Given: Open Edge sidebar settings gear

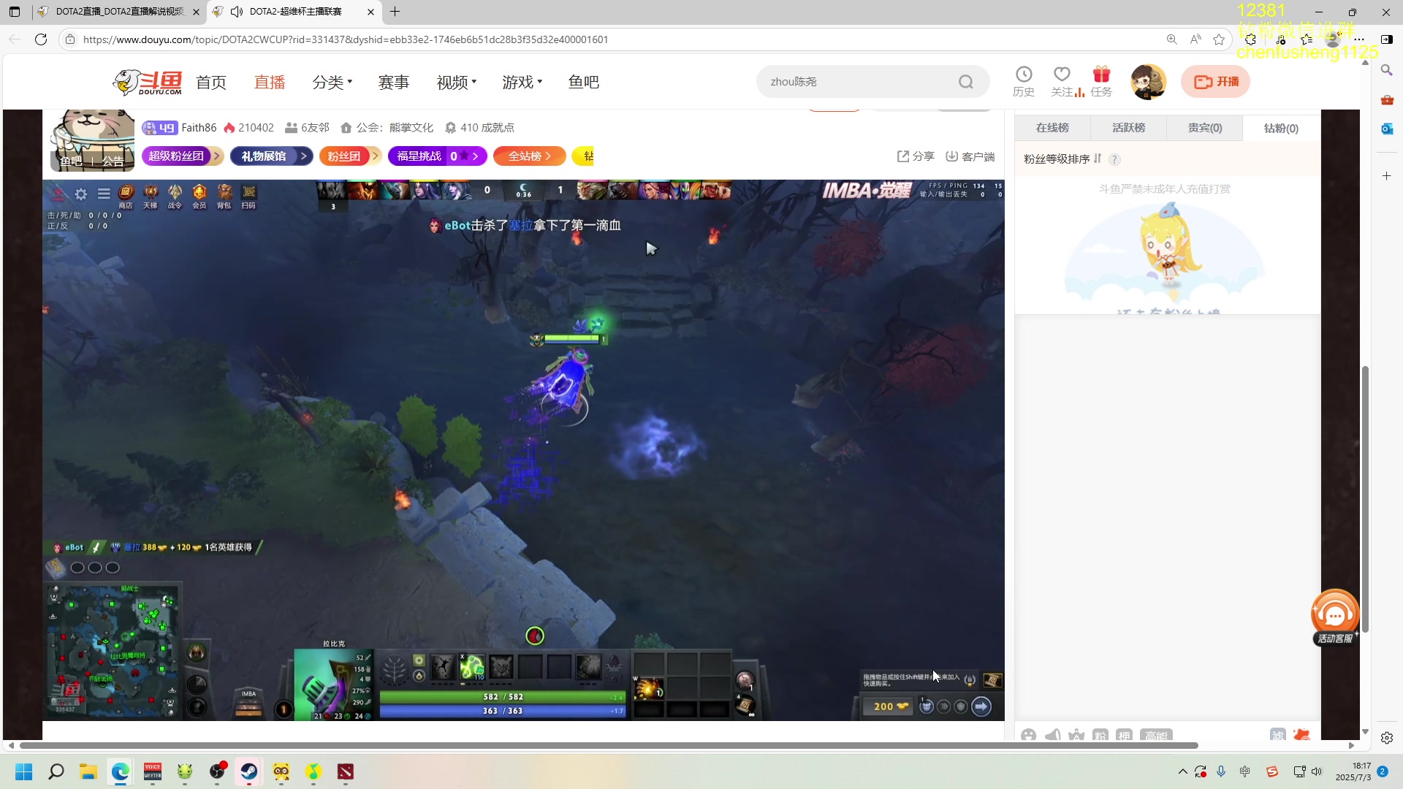Looking at the screenshot, I should [1387, 738].
